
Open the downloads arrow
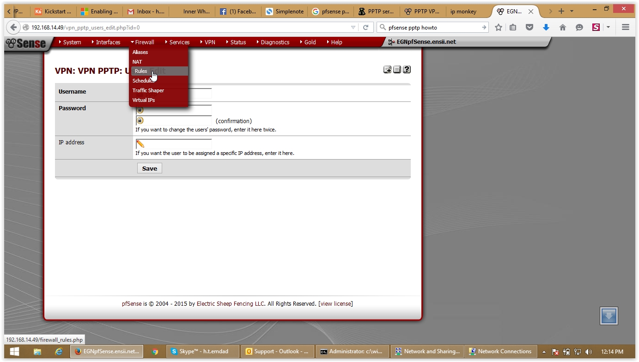546,27
